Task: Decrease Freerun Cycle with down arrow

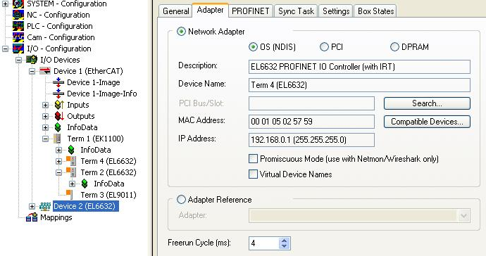Action: (285, 246)
